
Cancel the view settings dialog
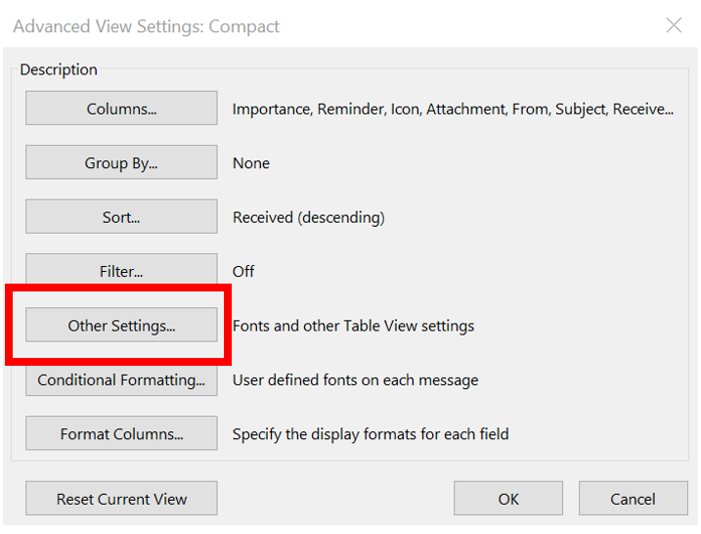point(633,499)
